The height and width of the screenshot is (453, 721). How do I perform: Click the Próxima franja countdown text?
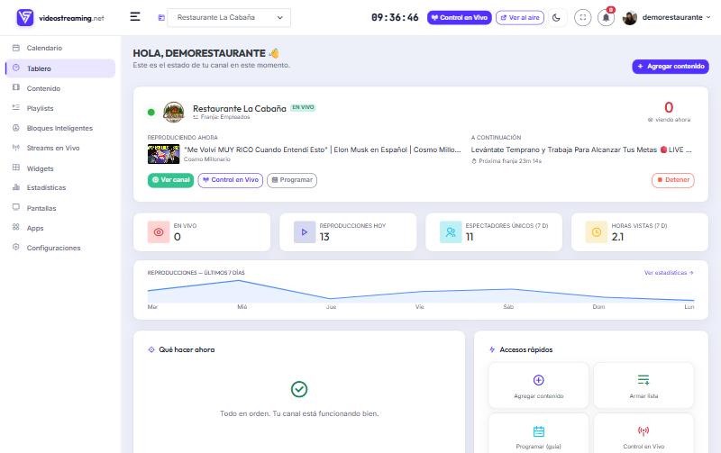coord(507,161)
